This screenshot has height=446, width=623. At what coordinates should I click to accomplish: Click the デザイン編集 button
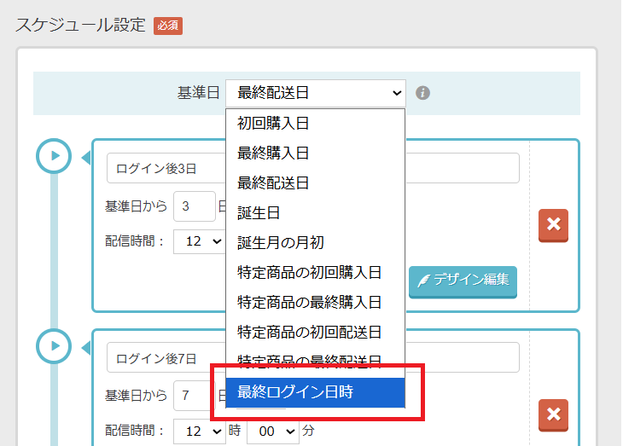pos(463,280)
